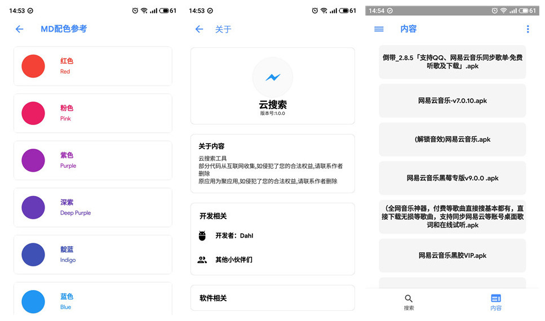Select the deep purple color circle
Screen dimensions: 545x321
point(33,207)
